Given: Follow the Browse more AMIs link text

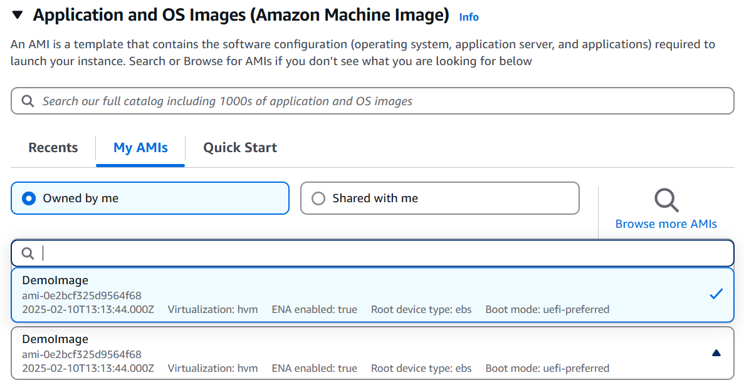Looking at the screenshot, I should coord(666,224).
